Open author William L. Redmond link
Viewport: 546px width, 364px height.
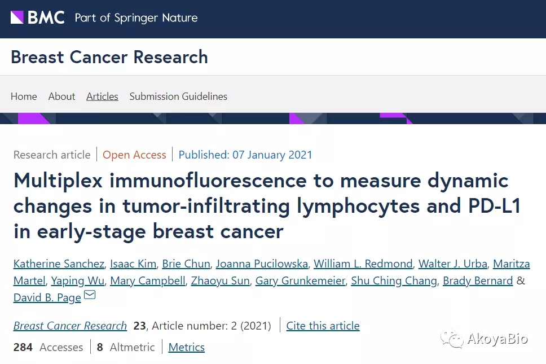coord(363,264)
